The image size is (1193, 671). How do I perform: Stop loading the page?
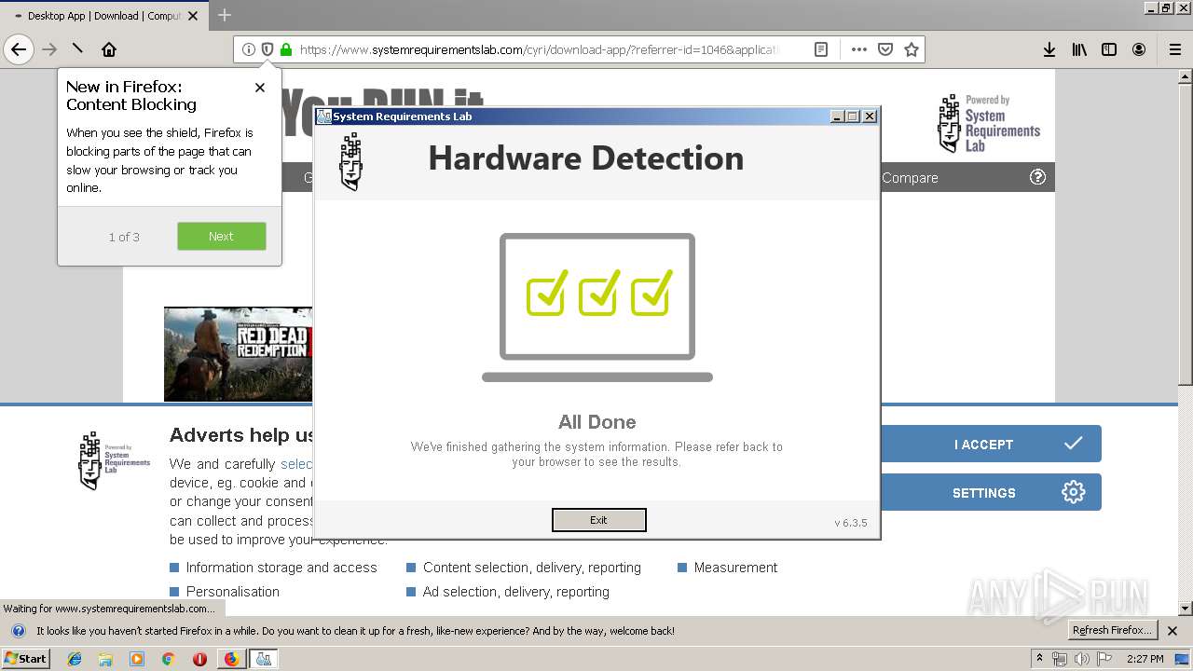tap(77, 49)
